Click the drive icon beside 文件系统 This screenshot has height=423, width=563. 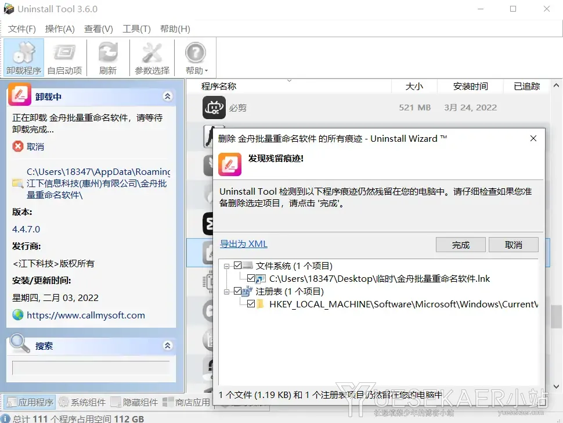coord(248,266)
